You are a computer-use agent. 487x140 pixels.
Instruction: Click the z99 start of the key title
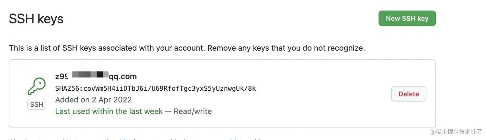[x=61, y=77]
